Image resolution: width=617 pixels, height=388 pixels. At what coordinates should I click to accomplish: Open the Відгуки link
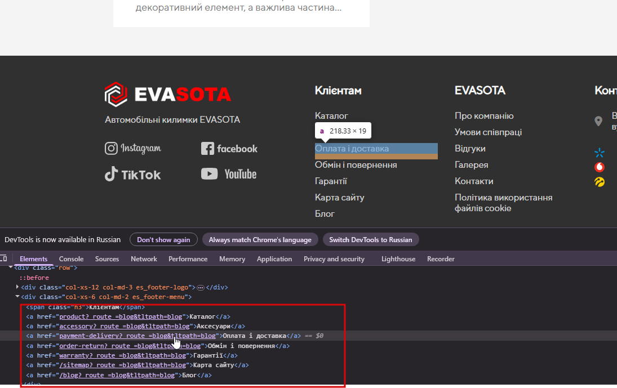pos(470,149)
